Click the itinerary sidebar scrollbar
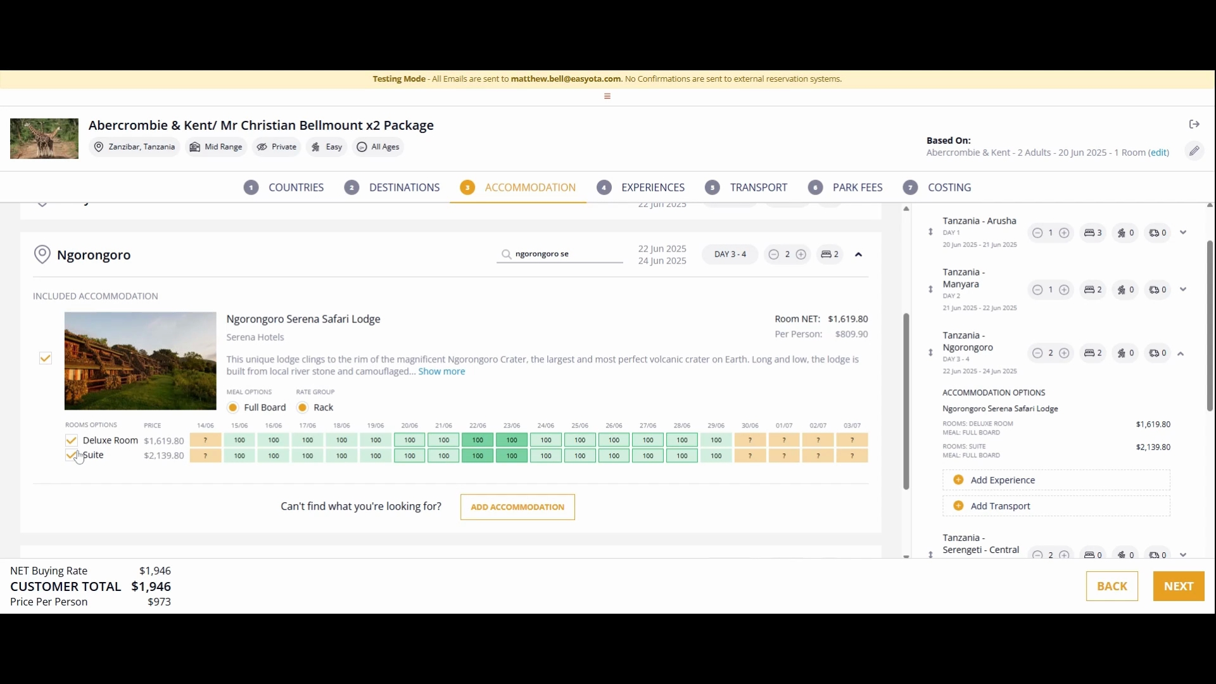Image resolution: width=1216 pixels, height=684 pixels. point(1210,326)
